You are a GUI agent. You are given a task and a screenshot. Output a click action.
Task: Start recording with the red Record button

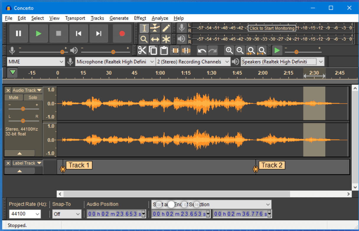tap(122, 34)
